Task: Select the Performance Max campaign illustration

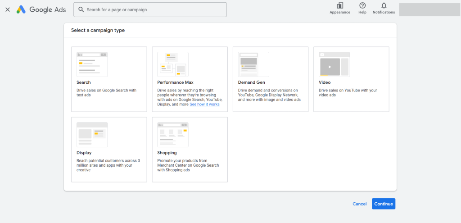Action: coord(172,64)
